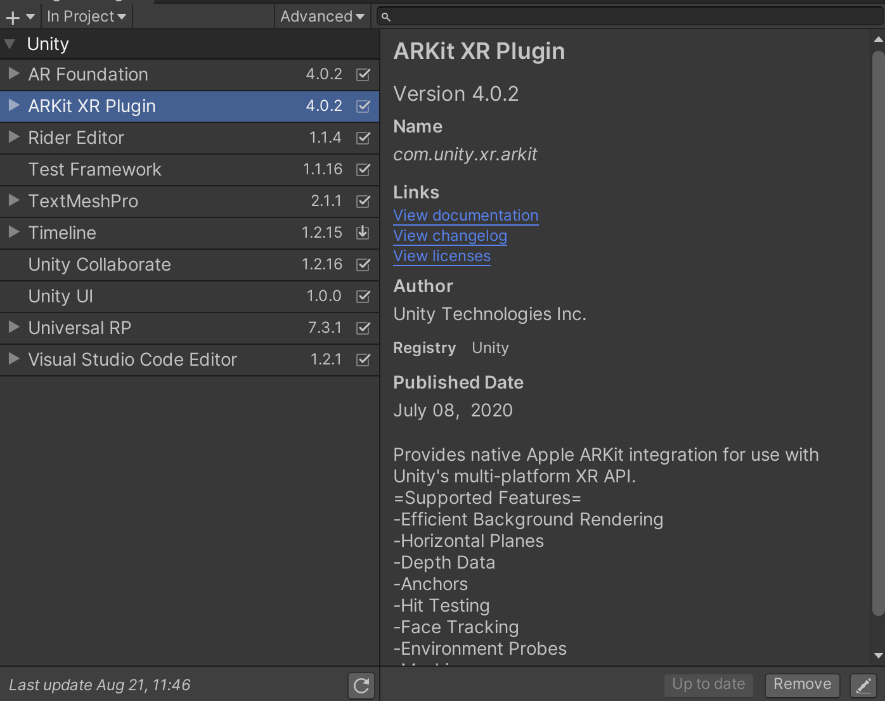Select the Test Framework package

click(190, 170)
